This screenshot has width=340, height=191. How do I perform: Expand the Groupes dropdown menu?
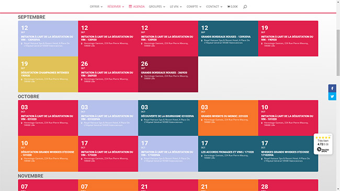(157, 7)
